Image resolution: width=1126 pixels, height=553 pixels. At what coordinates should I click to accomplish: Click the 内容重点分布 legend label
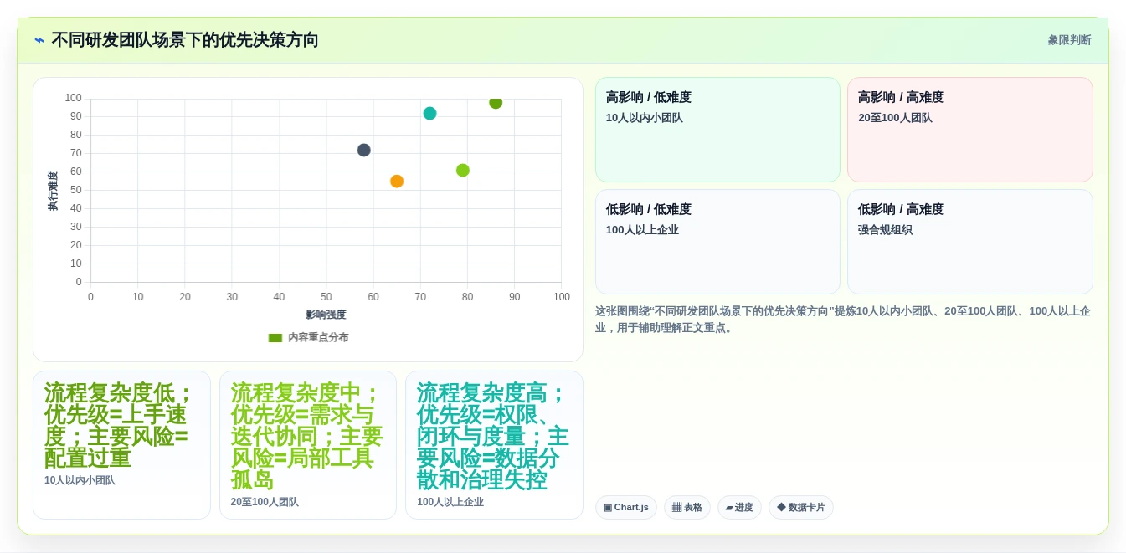tap(318, 338)
